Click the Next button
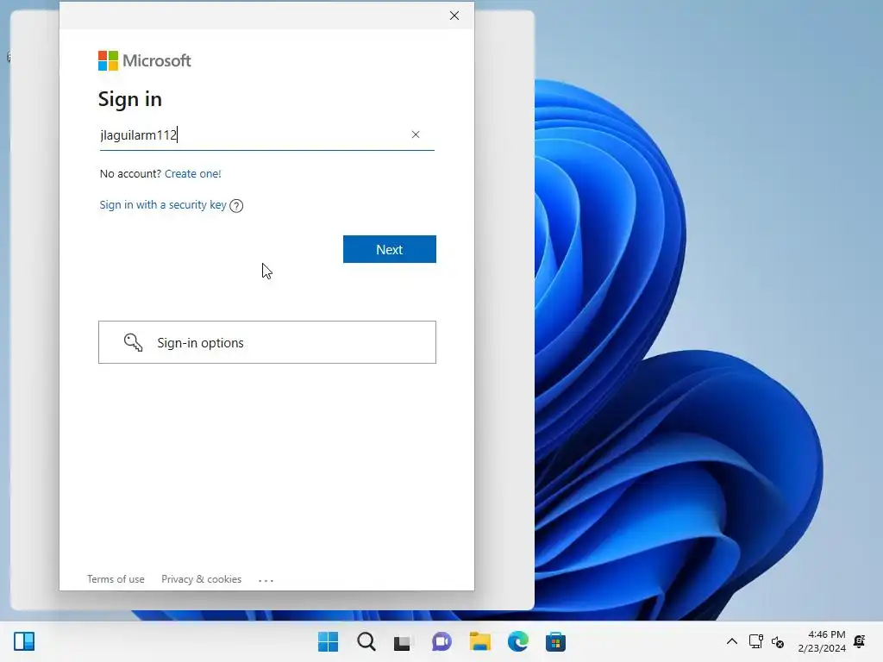The image size is (883, 662). pyautogui.click(x=389, y=249)
